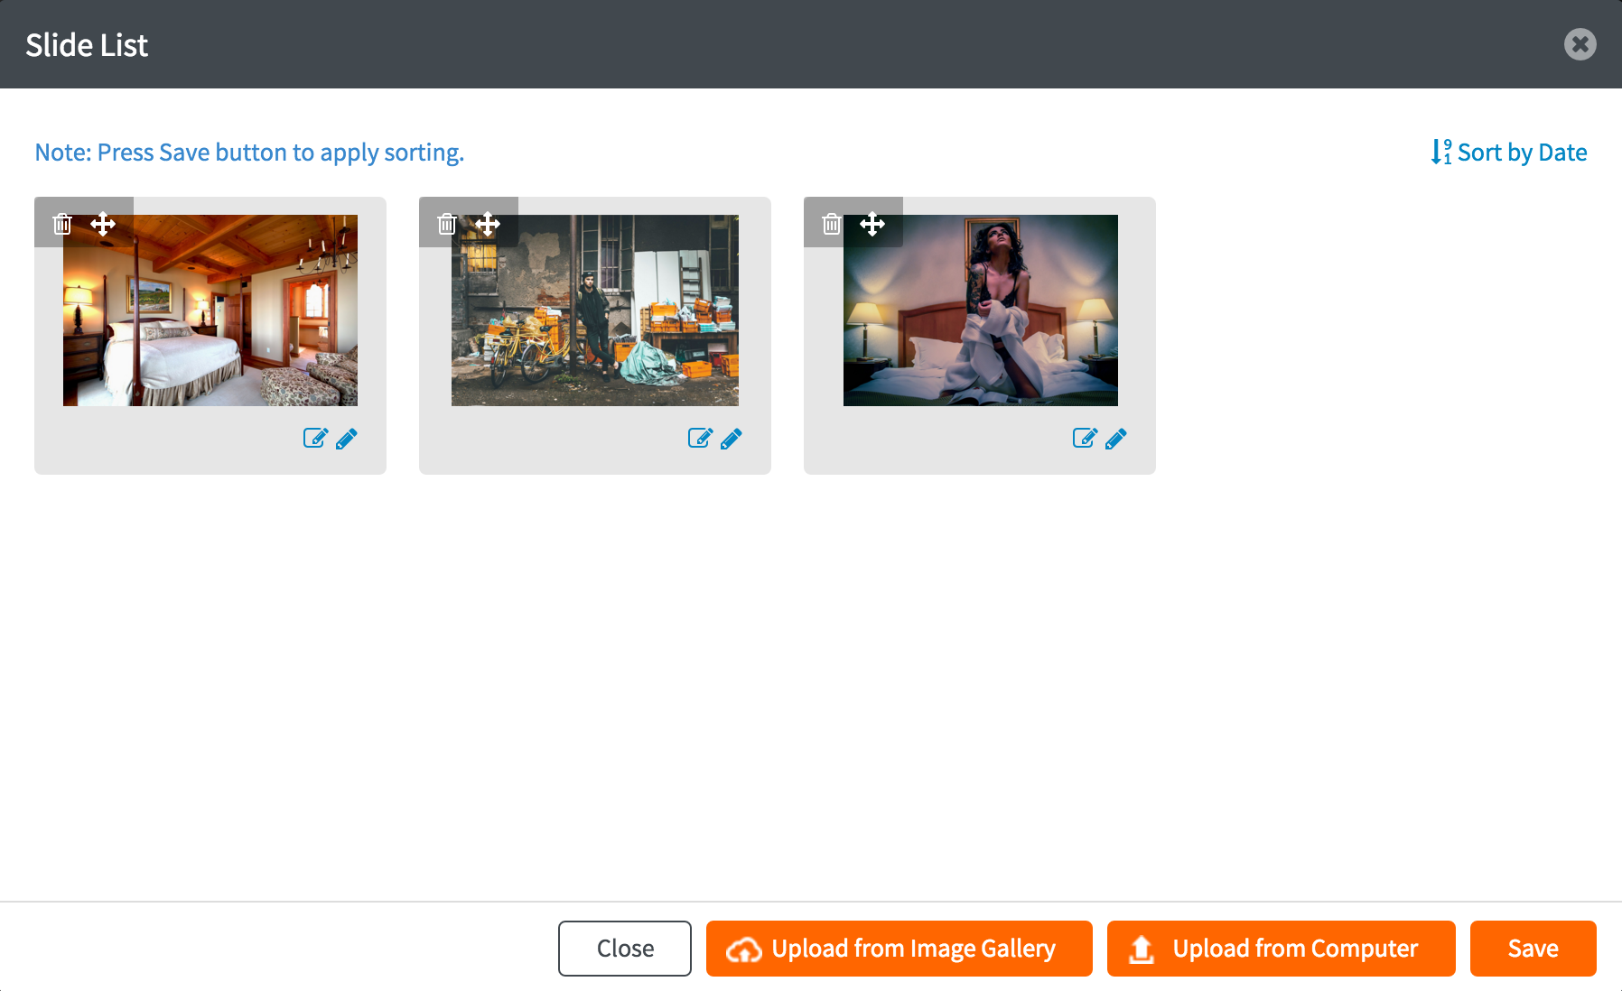Click move handle on hotel bed slide

point(872,224)
